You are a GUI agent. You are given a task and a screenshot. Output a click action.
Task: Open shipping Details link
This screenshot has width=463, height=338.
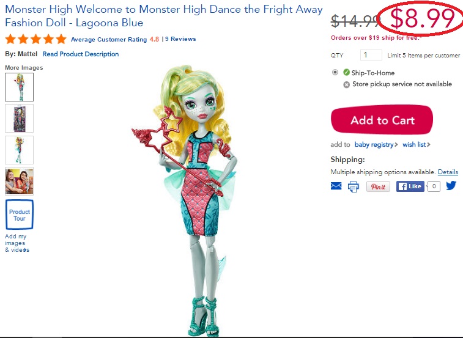click(448, 172)
